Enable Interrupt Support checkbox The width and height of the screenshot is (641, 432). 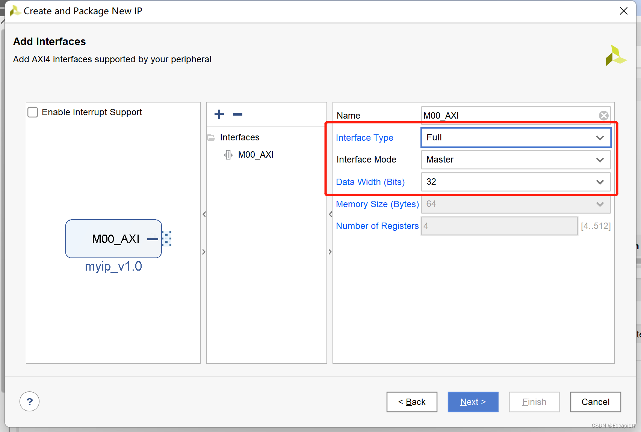point(33,112)
